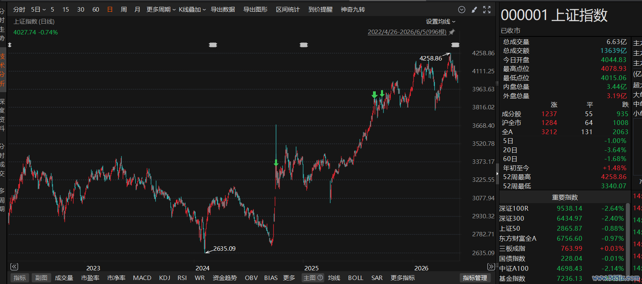Toggle 市盈率 sub-chart indicator

(x=90, y=278)
